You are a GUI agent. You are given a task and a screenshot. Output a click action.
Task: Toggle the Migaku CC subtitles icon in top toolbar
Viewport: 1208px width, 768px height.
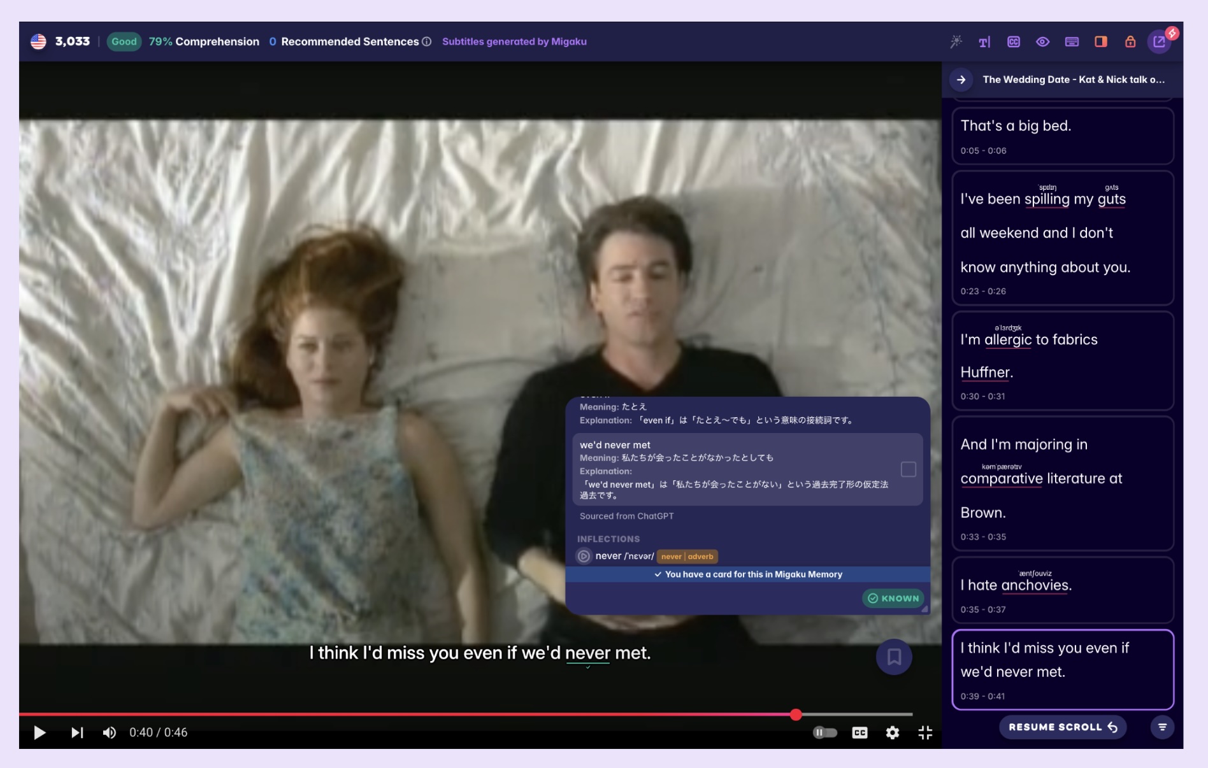1014,41
